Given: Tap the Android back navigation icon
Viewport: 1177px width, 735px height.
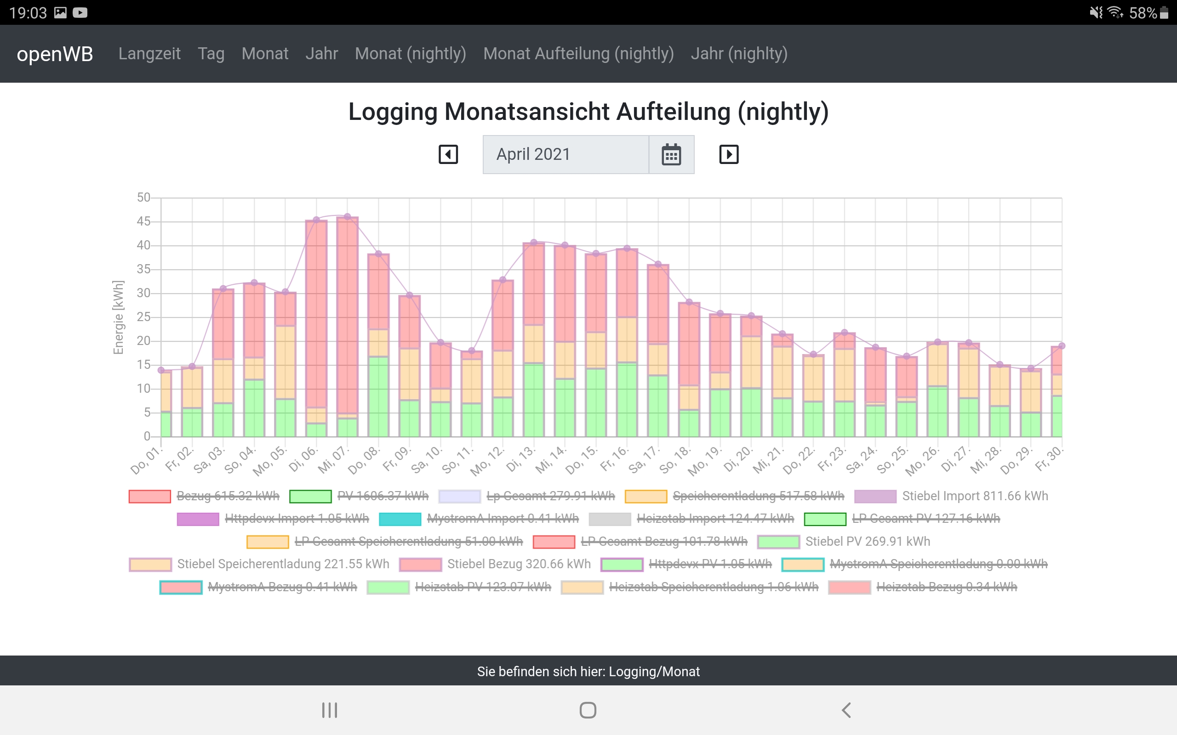Looking at the screenshot, I should coord(846,710).
